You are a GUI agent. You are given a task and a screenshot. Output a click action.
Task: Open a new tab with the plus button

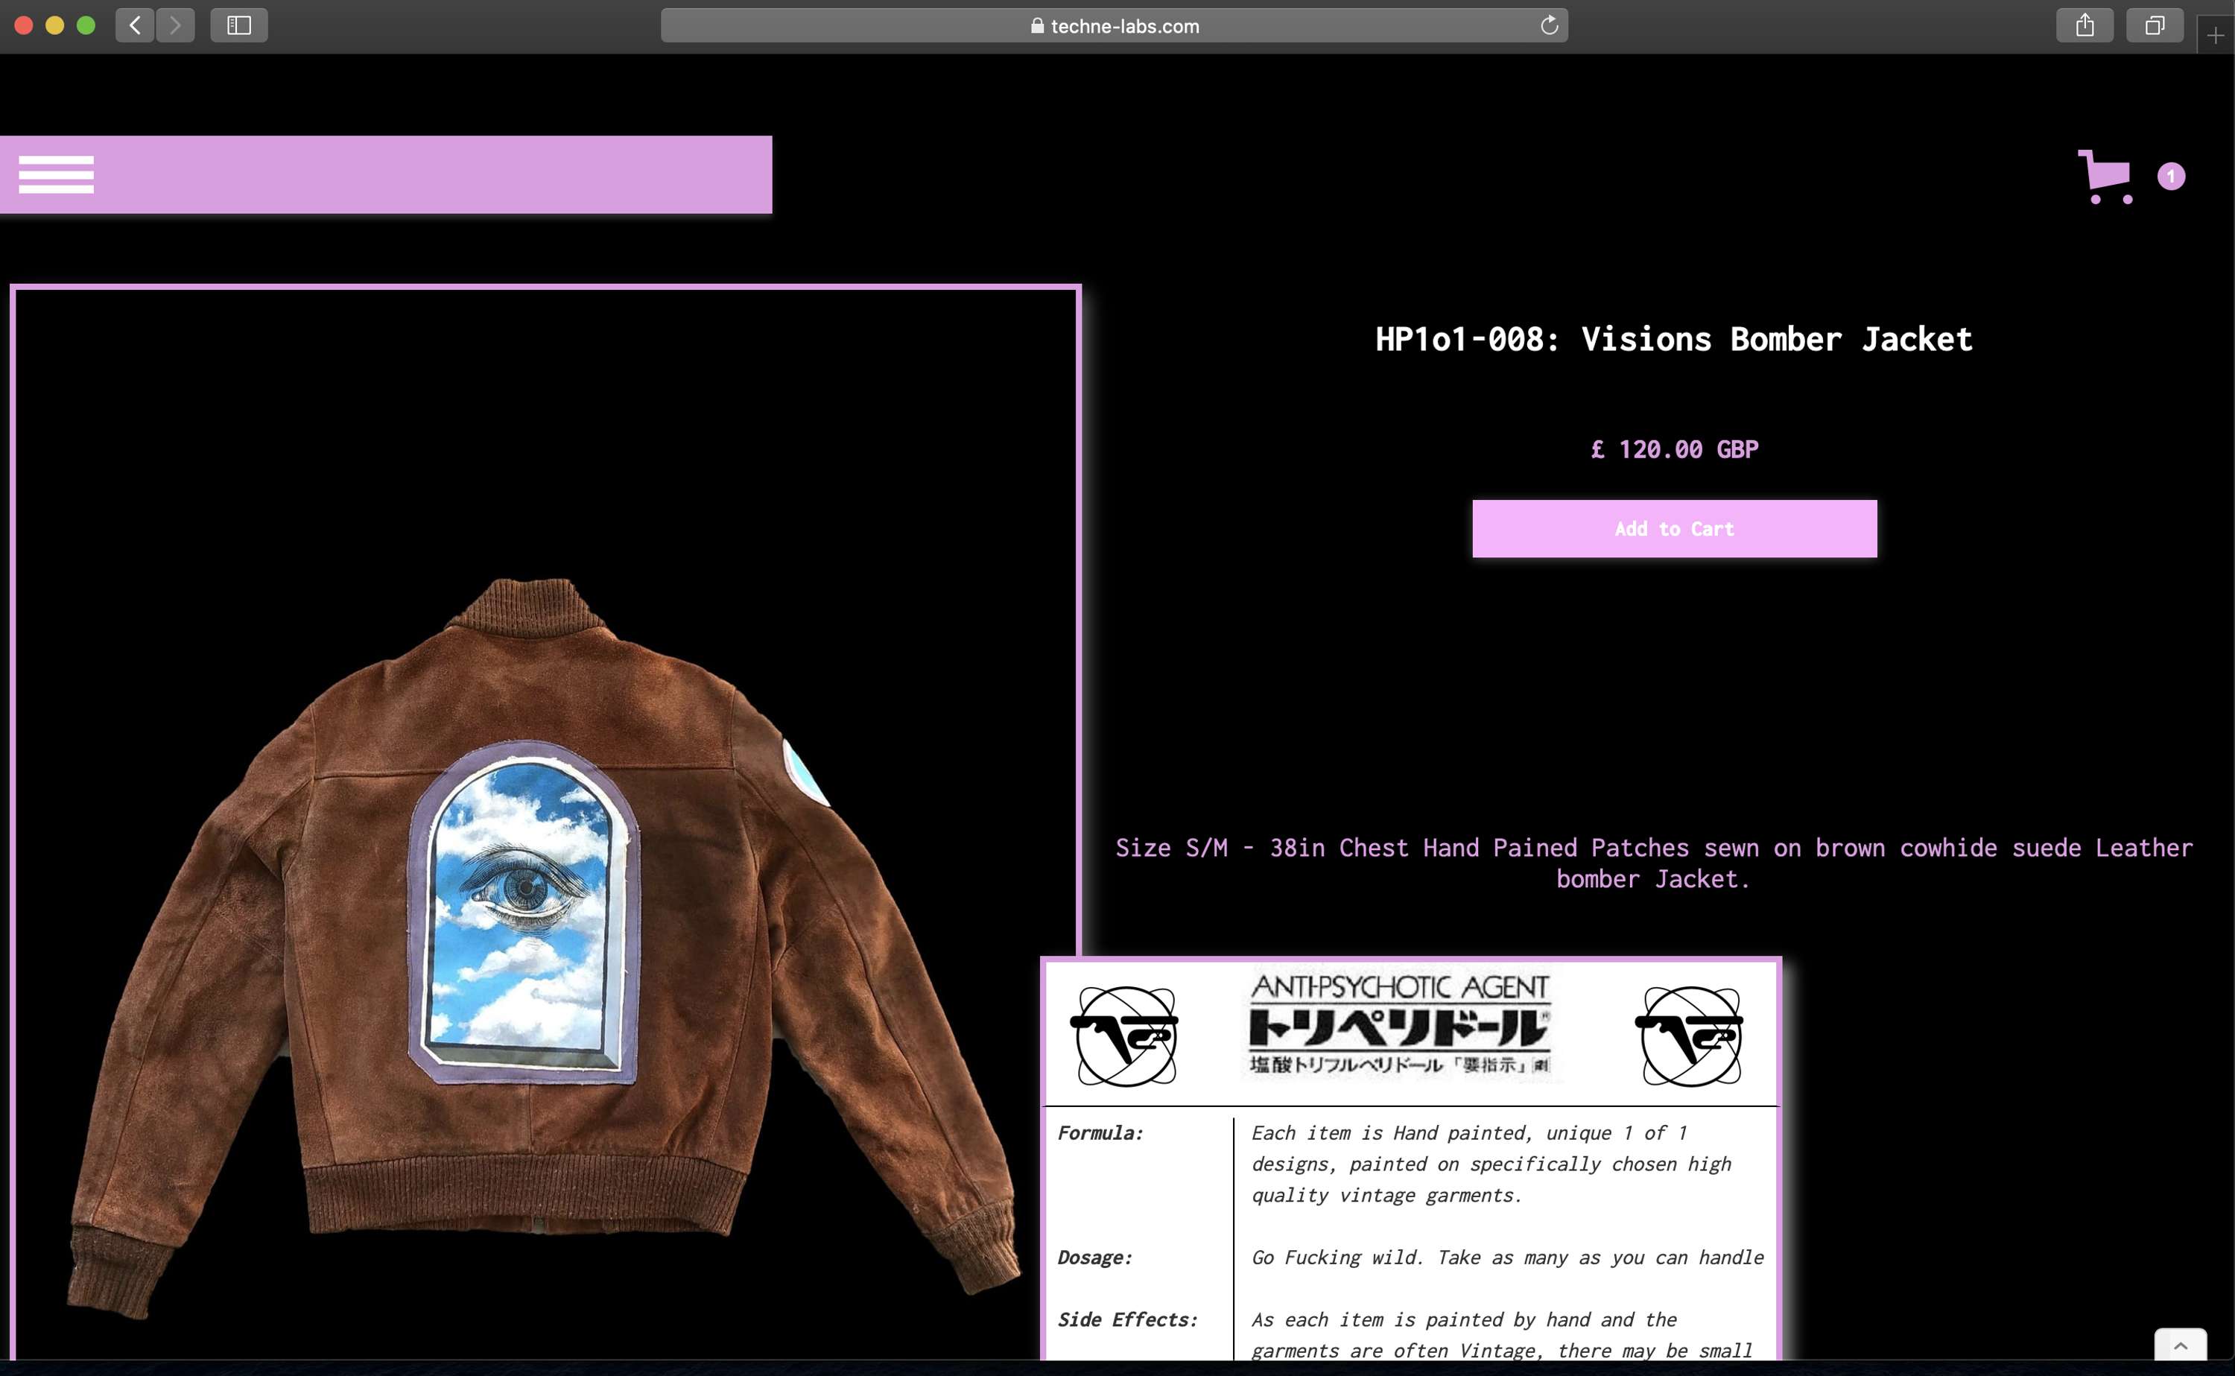[x=2216, y=36]
